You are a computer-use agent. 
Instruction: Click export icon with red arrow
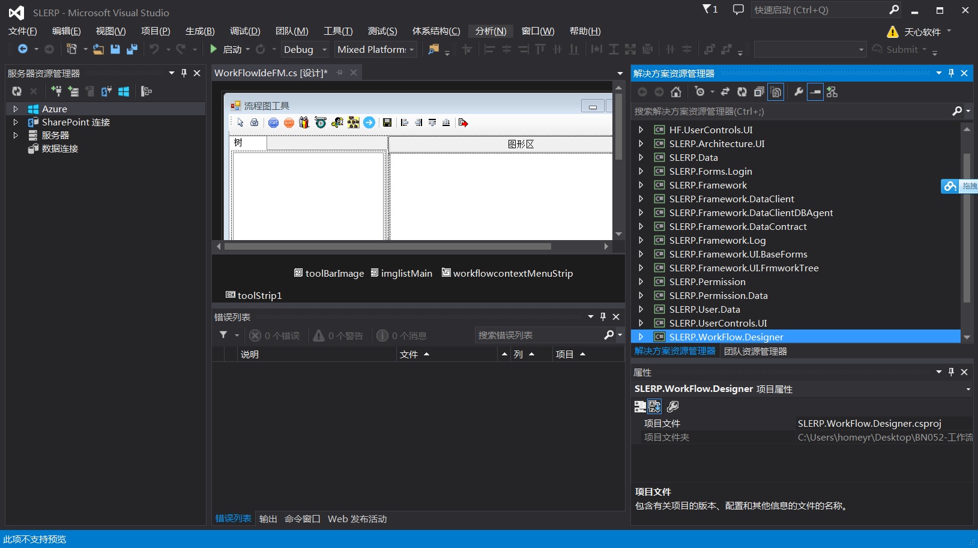click(463, 122)
